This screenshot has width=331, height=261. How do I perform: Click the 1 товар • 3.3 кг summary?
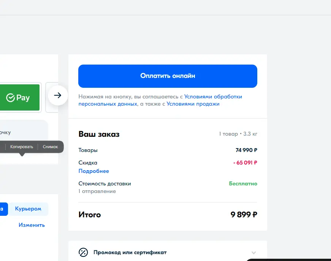[238, 134]
